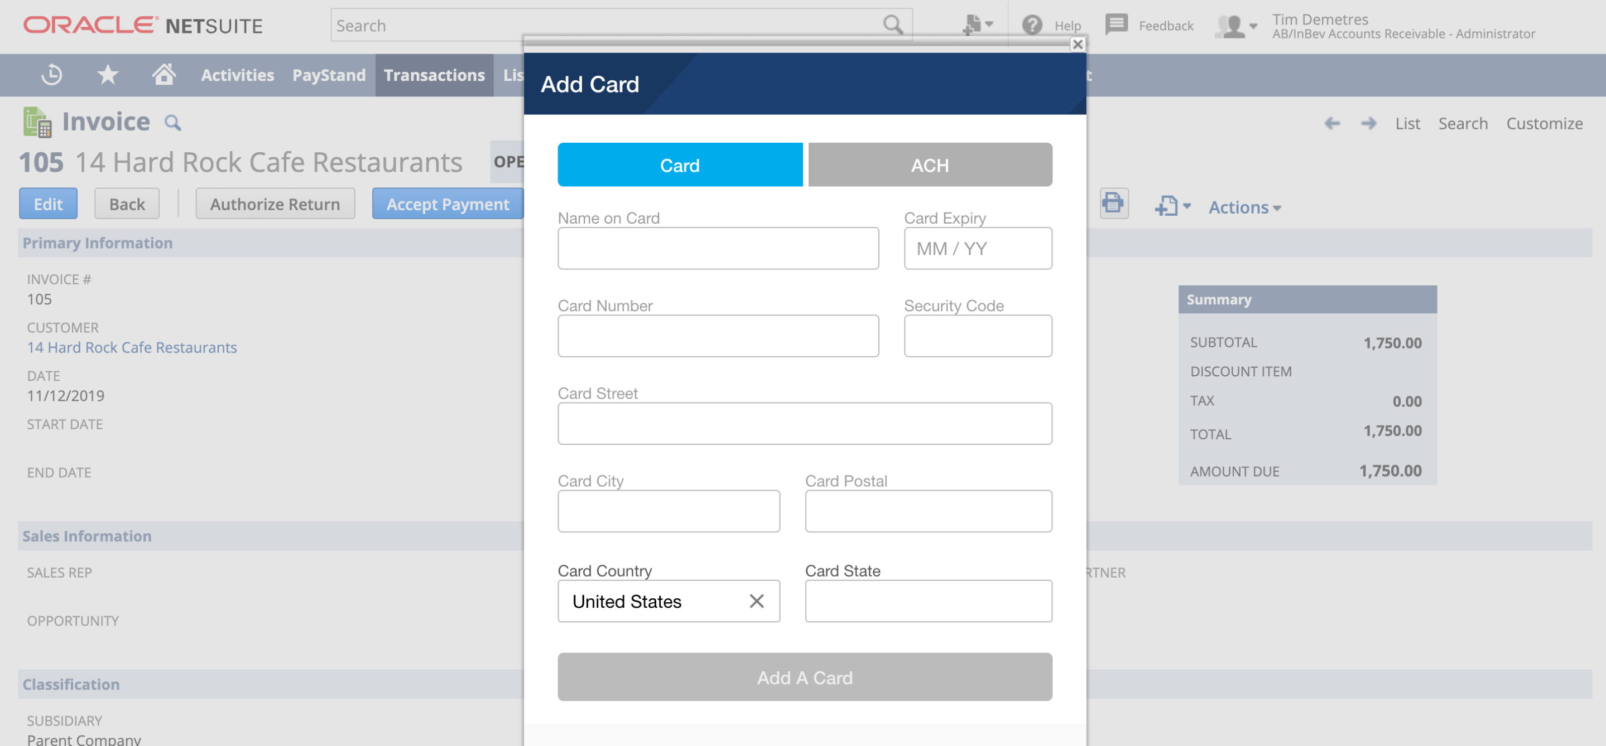Switch to the ACH payment method
Image resolution: width=1606 pixels, height=746 pixels.
tap(930, 164)
